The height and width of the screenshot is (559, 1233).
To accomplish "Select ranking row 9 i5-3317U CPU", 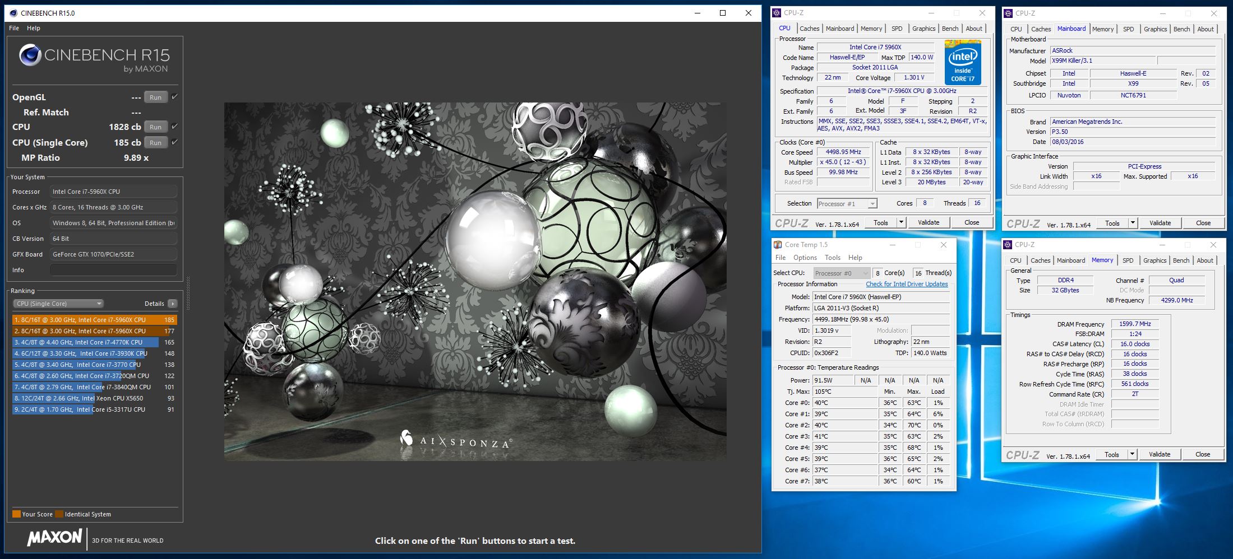I will (94, 409).
